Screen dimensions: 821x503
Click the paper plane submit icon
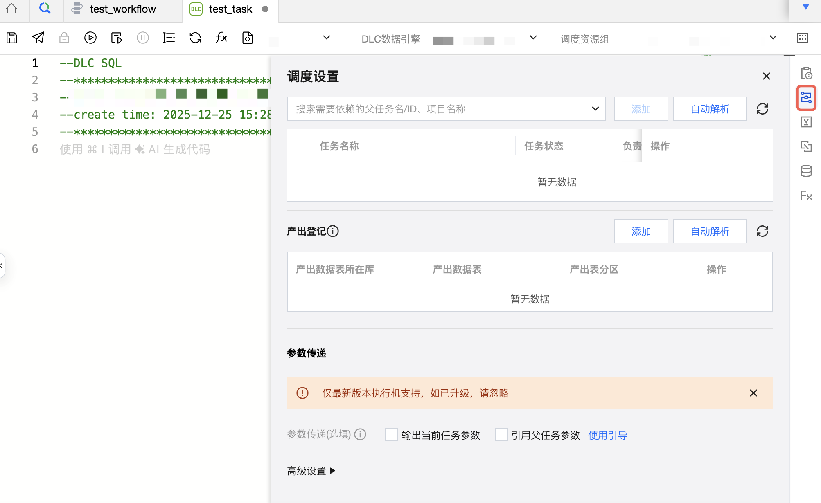(x=38, y=38)
